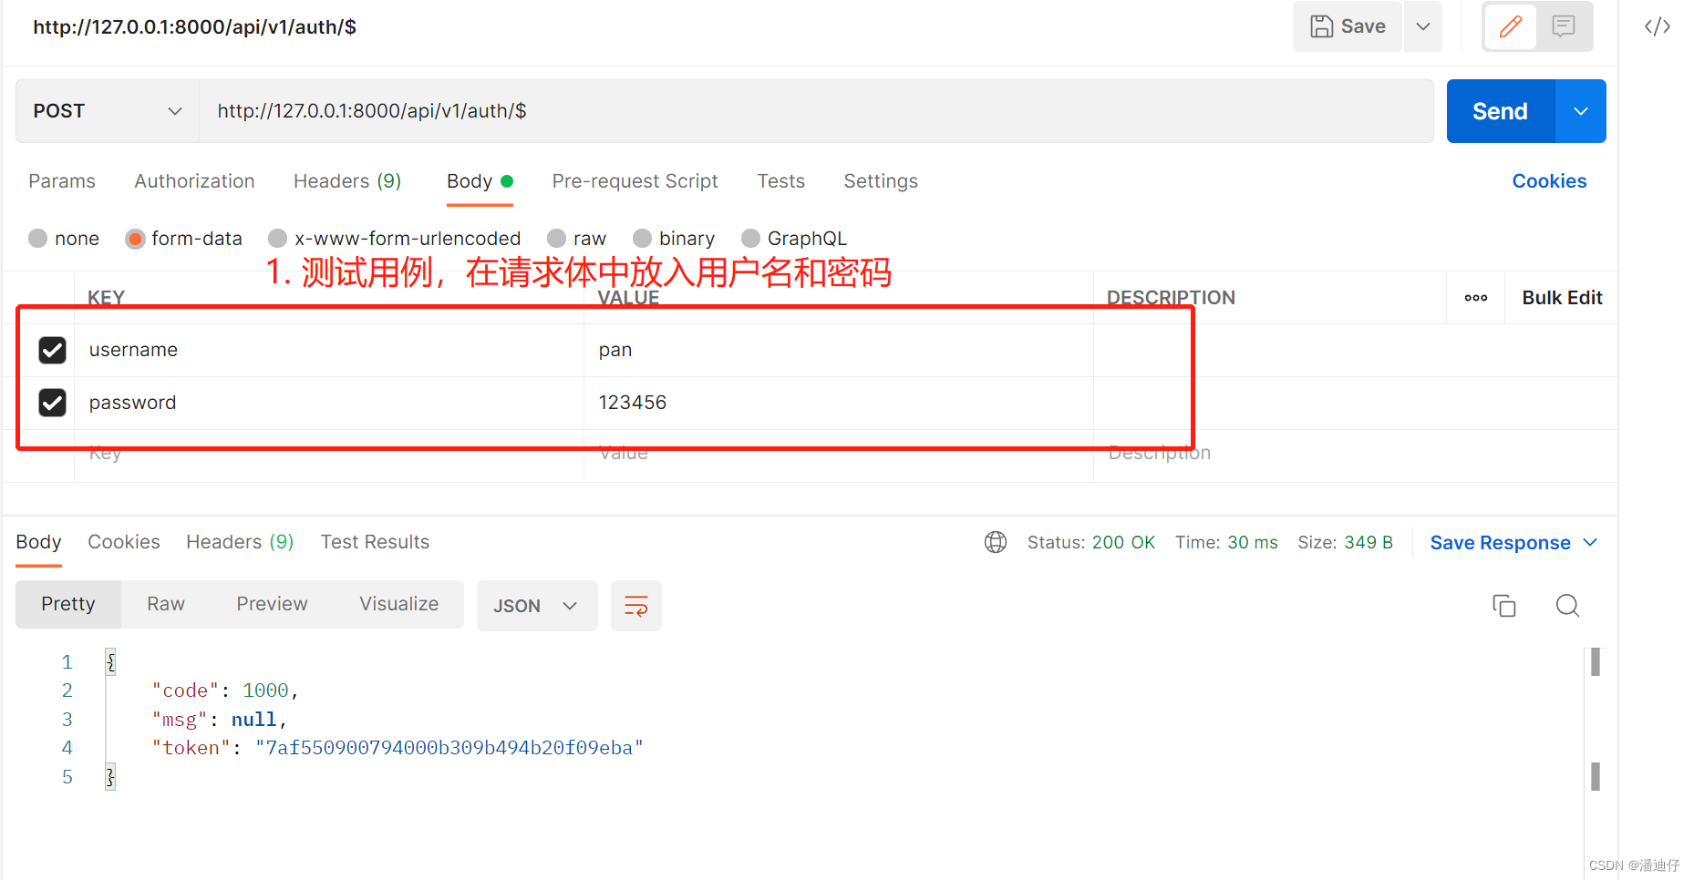
Task: Uncheck the password parameter row
Action: [52, 403]
